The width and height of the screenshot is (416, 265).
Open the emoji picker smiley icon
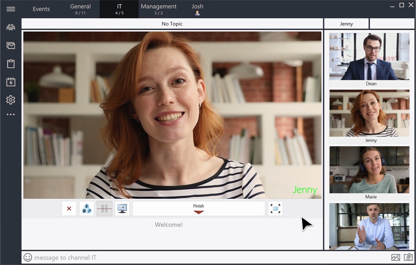tap(28, 257)
